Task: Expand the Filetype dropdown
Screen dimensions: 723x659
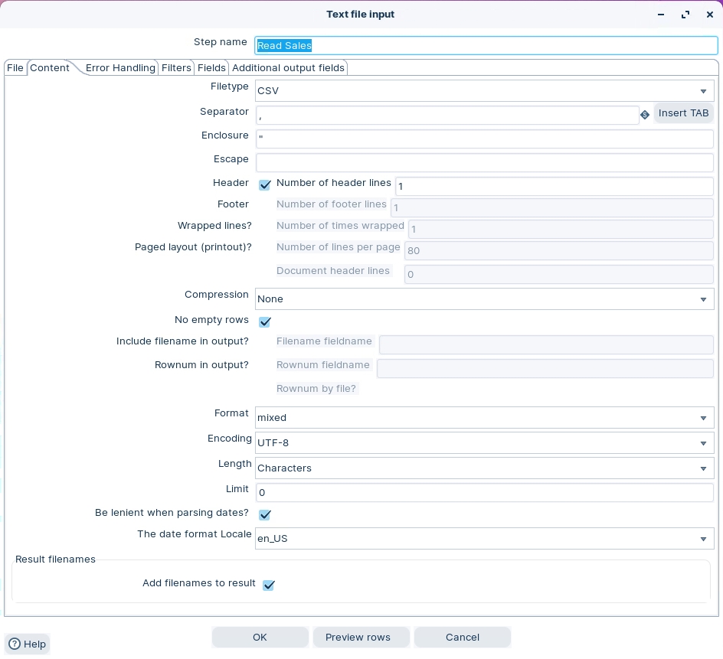Action: click(x=702, y=91)
